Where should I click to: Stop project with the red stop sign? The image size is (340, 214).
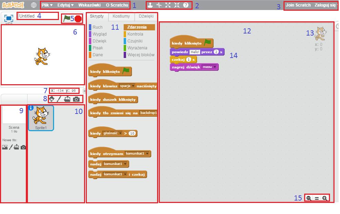click(x=78, y=19)
